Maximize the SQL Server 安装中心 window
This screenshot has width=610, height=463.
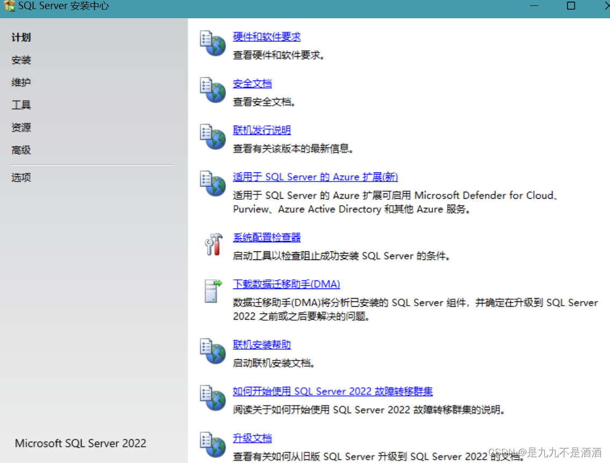(571, 6)
